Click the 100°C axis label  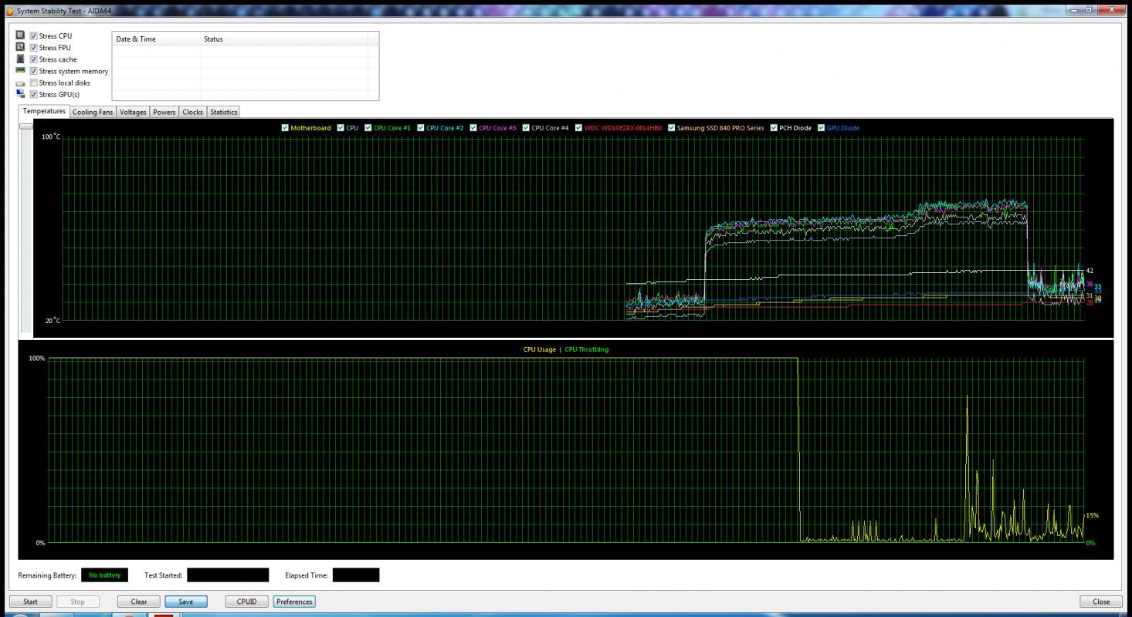pos(51,137)
